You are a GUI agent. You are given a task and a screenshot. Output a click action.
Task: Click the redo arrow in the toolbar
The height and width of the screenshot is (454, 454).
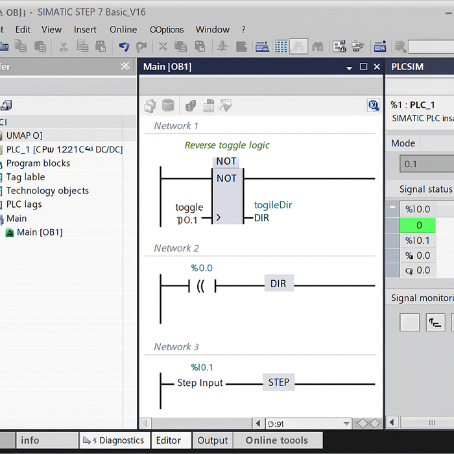pos(141,47)
